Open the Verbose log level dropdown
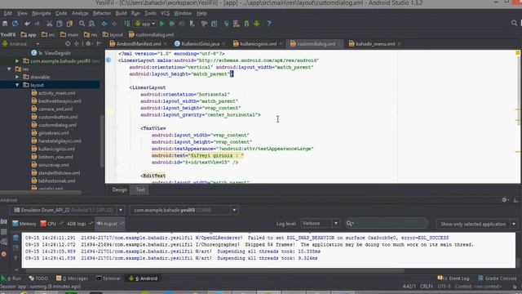Image resolution: width=522 pixels, height=294 pixels. 320,223
